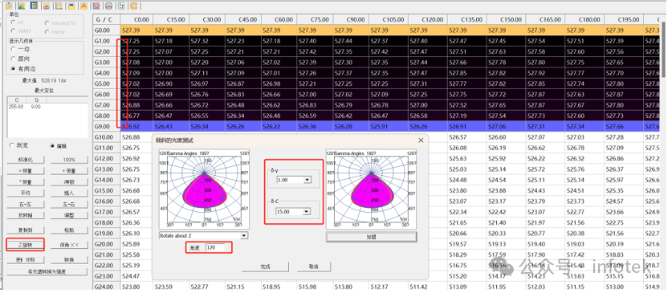
Task: Open the δ-C 15.00 dropdown
Action: click(x=307, y=212)
